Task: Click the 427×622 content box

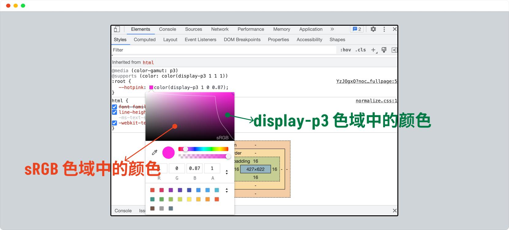Action: pos(255,169)
